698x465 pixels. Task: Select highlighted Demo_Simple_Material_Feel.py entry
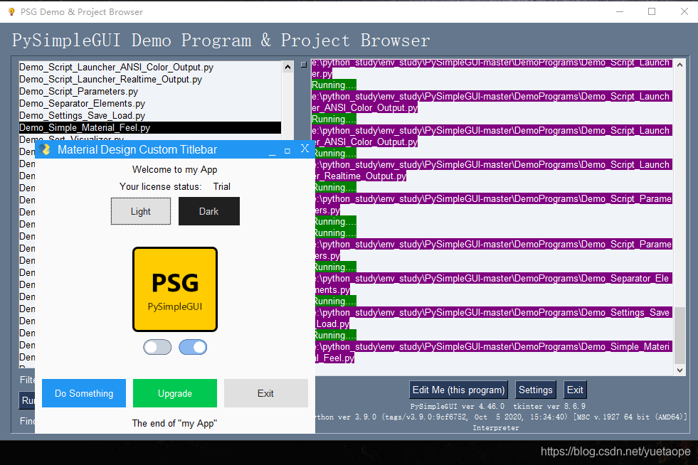click(149, 128)
